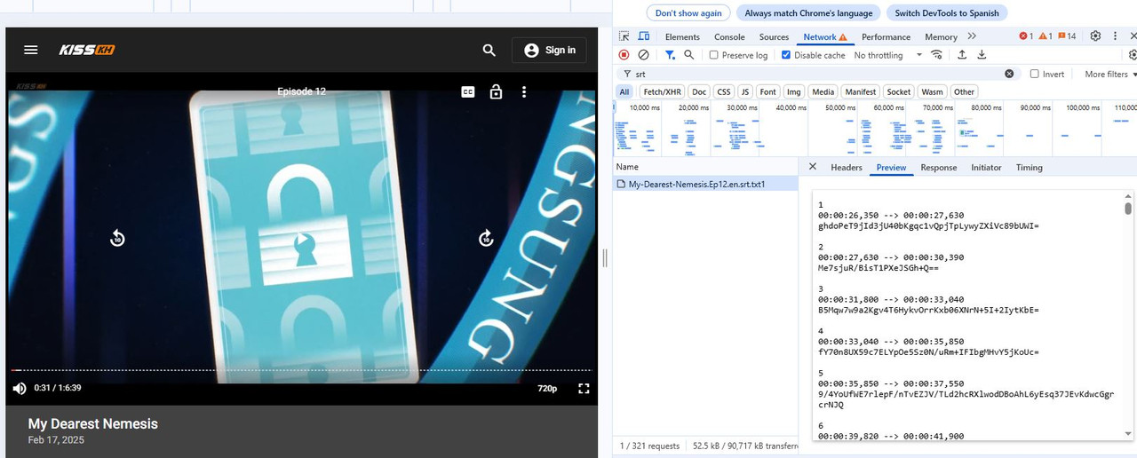Switch to the Console tab

click(729, 37)
